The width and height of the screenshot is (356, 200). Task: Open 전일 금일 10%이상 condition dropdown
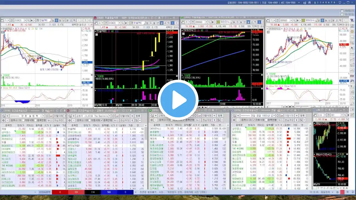274,116
